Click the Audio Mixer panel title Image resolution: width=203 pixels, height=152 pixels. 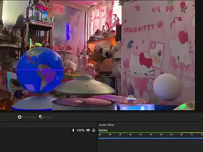pos(107,125)
